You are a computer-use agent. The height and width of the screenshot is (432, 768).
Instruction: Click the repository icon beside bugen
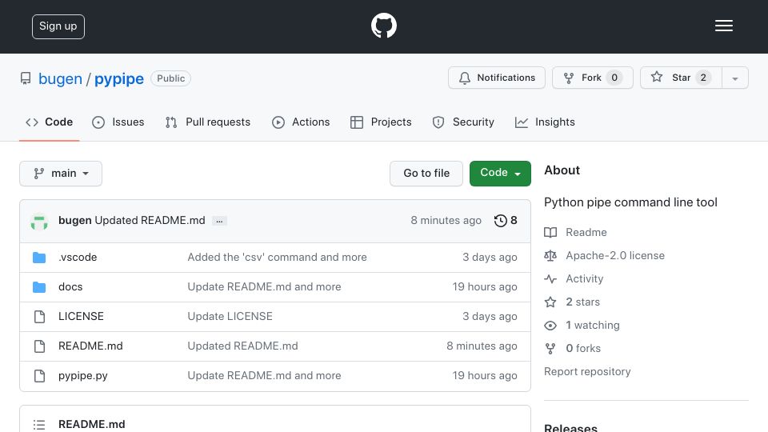click(x=26, y=78)
